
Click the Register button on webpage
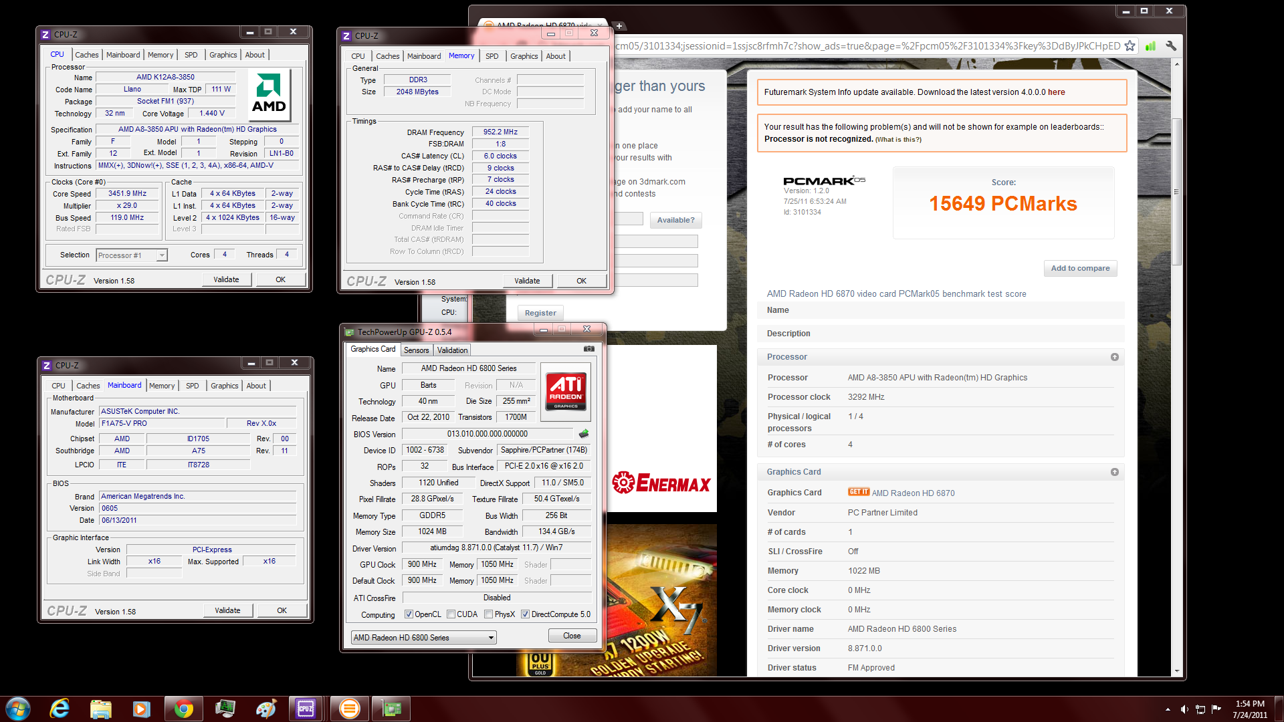[540, 313]
